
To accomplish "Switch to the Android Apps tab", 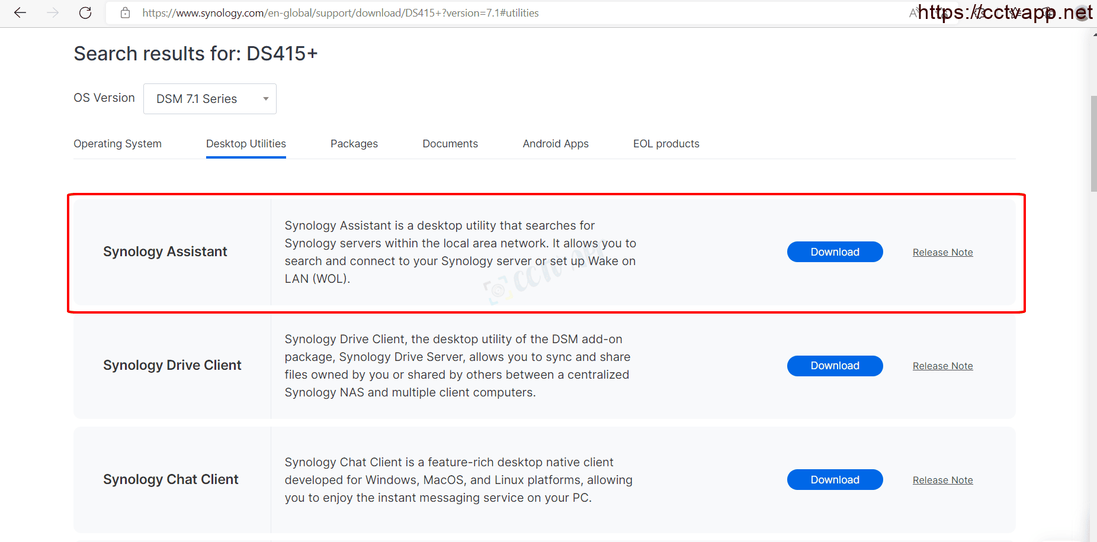I will (x=555, y=144).
